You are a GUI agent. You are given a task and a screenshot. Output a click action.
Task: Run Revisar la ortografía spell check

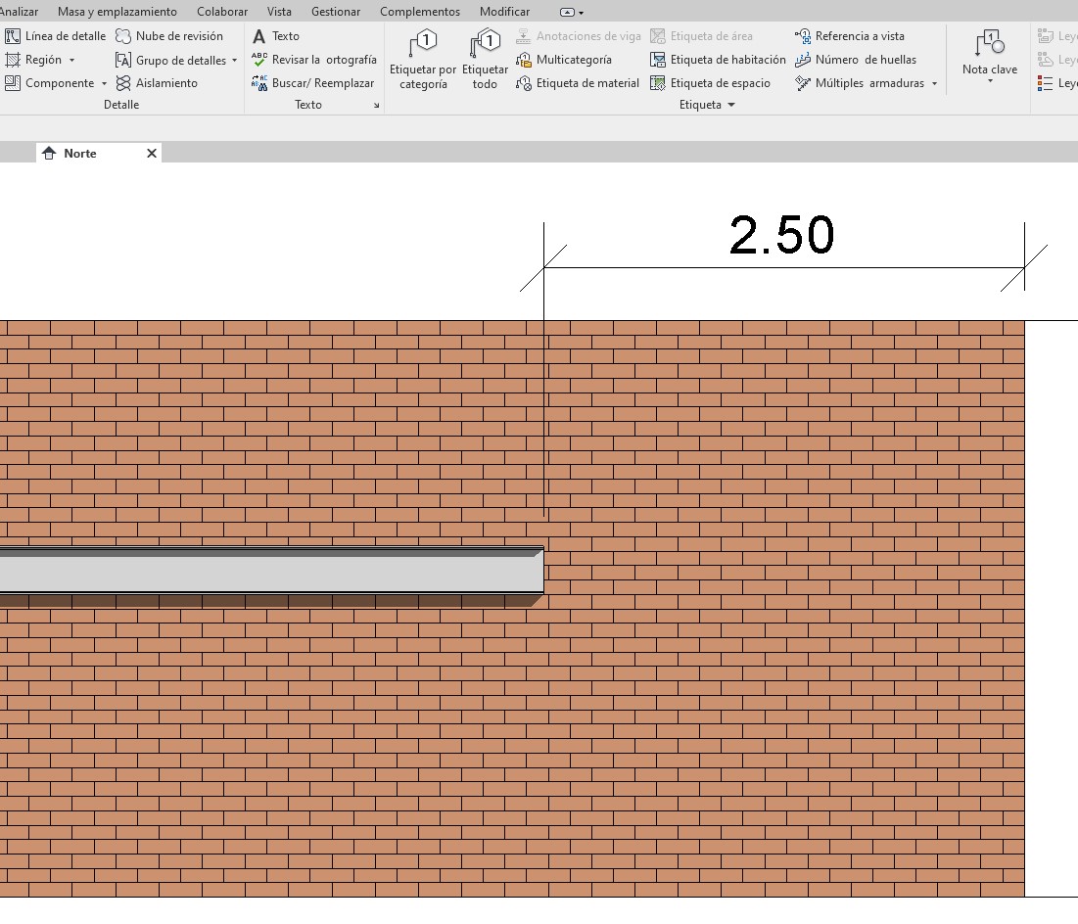(313, 60)
